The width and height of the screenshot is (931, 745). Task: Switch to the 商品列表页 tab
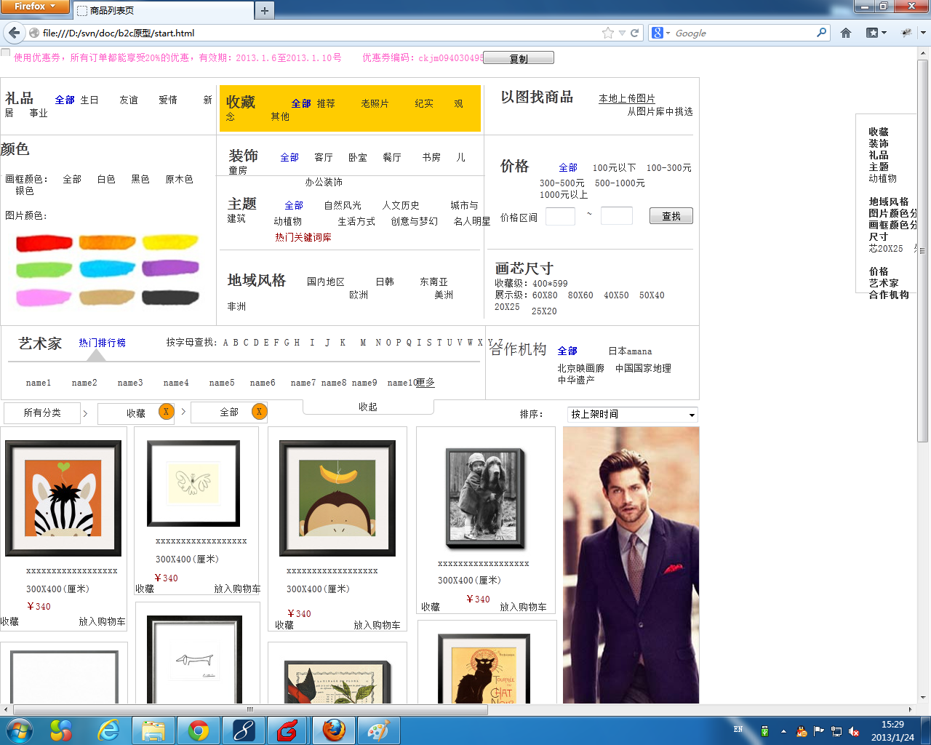pyautogui.click(x=164, y=10)
